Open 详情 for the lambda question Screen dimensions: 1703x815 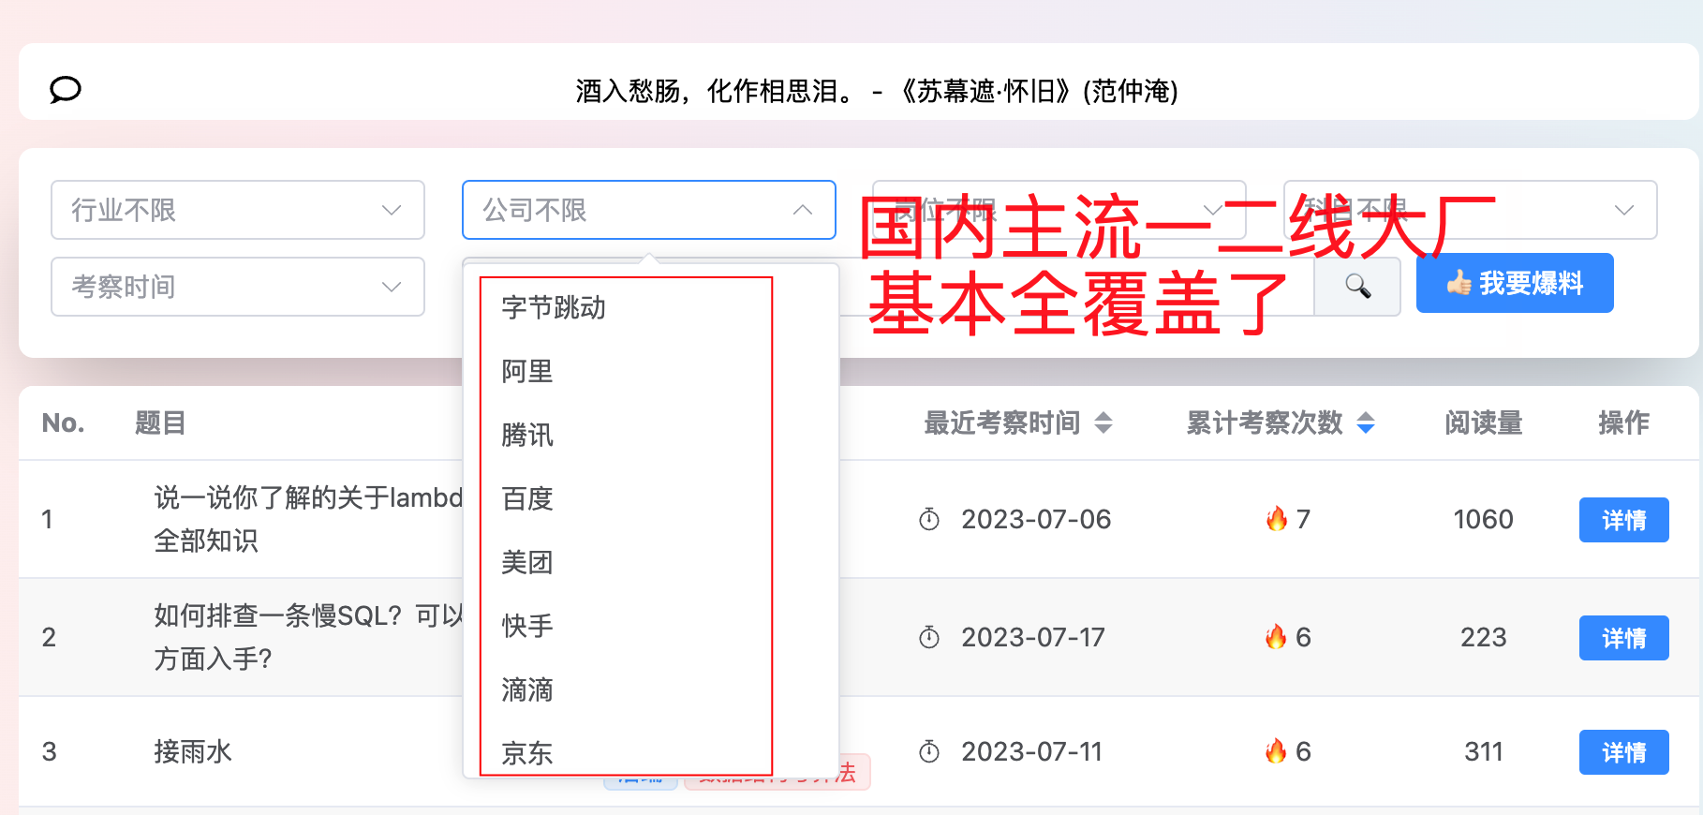(x=1624, y=520)
